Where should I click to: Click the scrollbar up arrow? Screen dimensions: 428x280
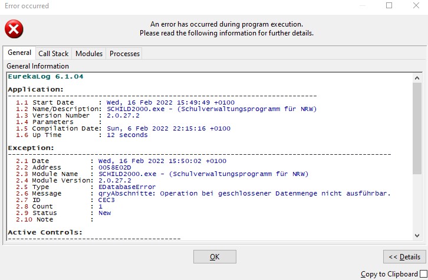tap(417, 78)
